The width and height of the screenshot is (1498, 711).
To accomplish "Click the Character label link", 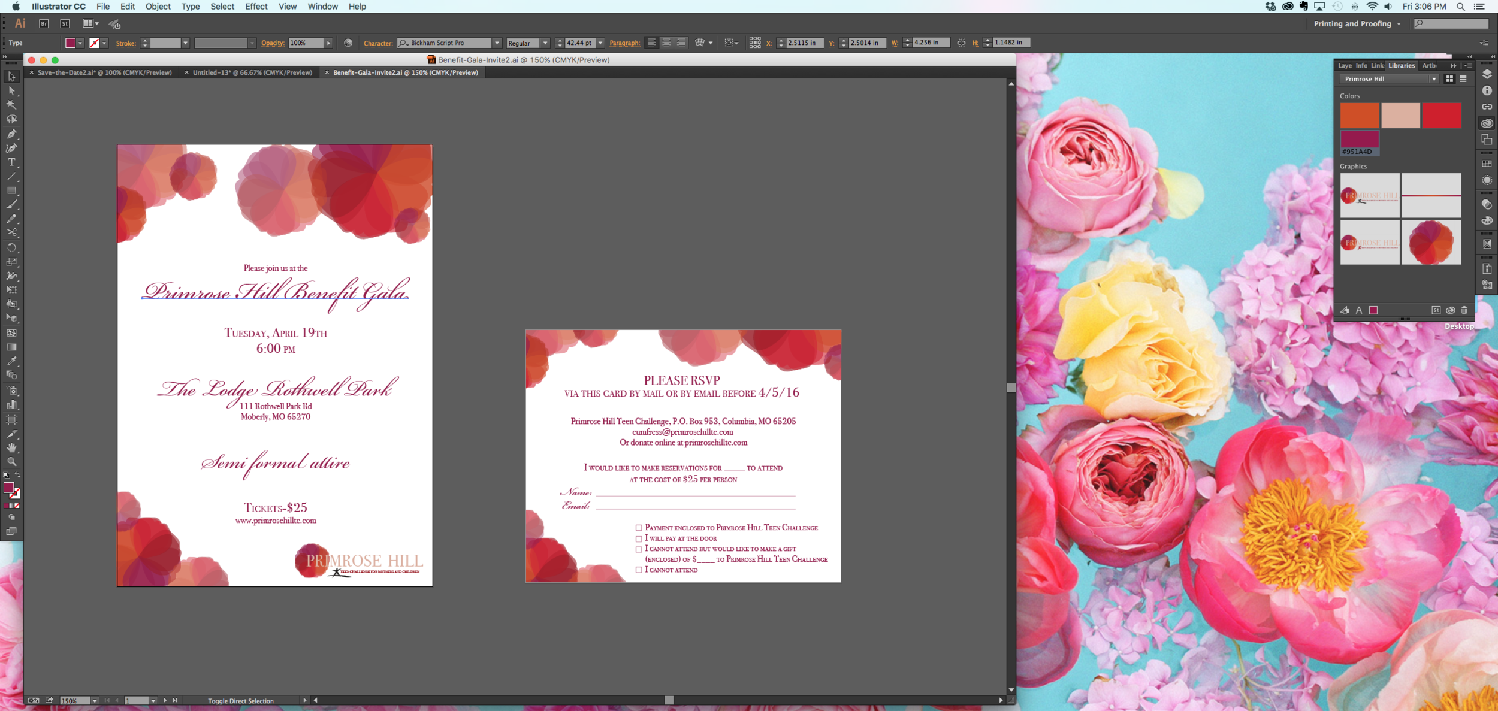I will (378, 43).
